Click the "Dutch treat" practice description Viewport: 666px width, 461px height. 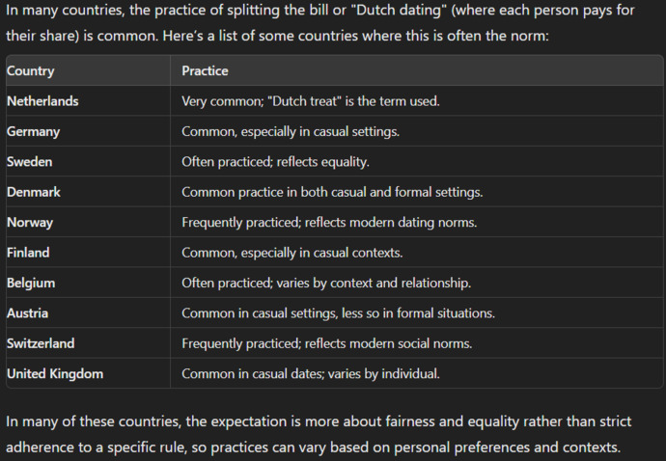pos(311,101)
